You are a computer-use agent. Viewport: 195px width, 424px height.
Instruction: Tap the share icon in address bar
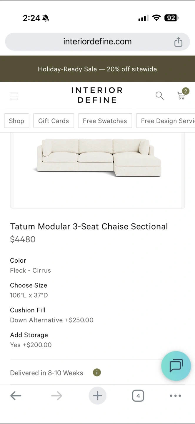click(x=178, y=42)
